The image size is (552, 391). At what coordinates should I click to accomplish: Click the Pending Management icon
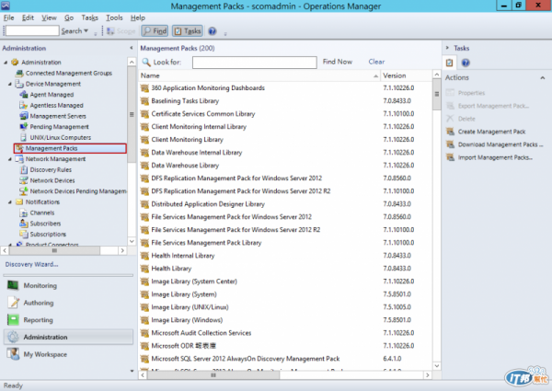(x=24, y=127)
